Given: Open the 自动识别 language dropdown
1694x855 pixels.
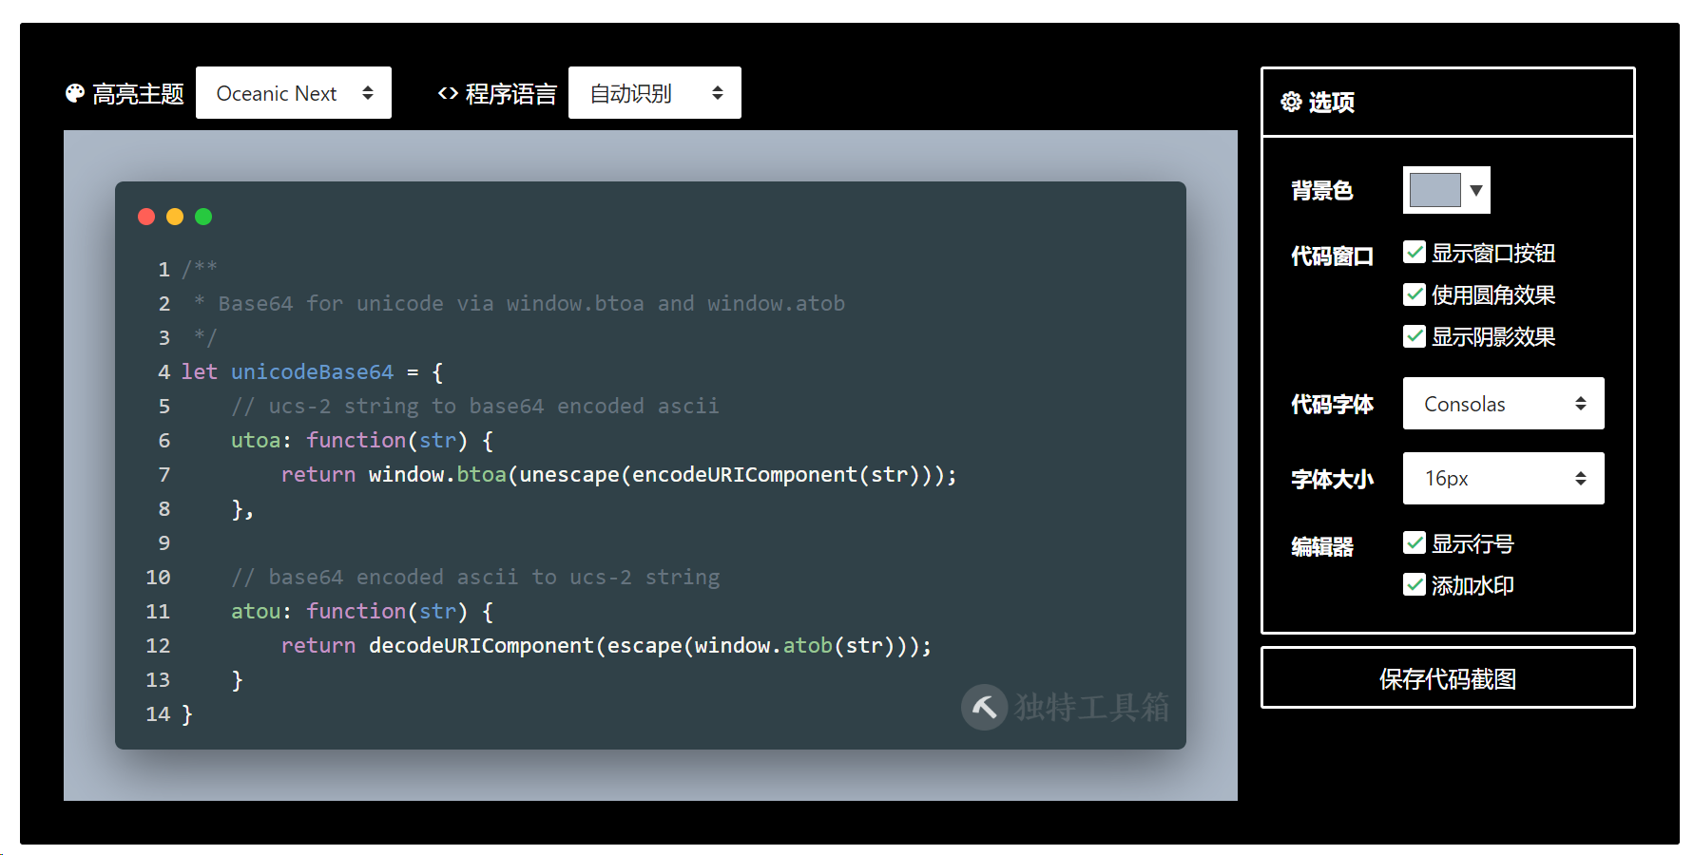Looking at the screenshot, I should [x=654, y=92].
